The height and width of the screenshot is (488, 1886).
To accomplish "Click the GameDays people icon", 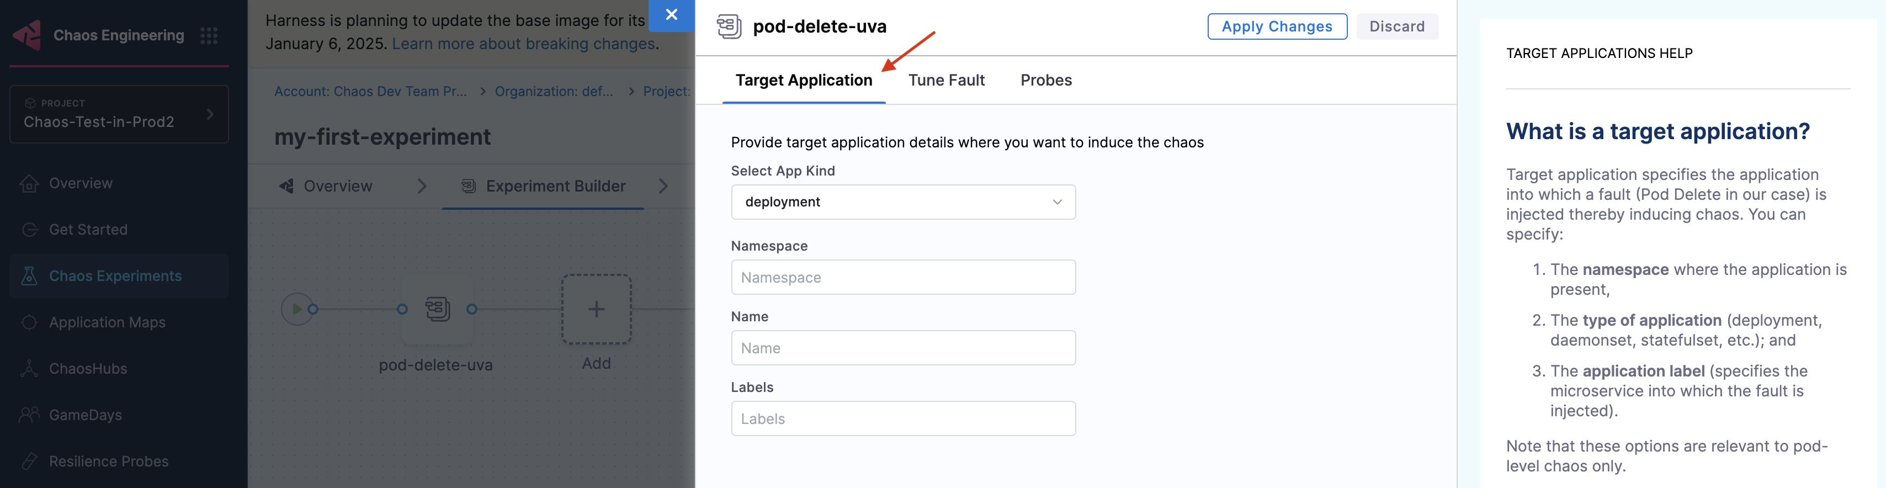I will (x=29, y=415).
